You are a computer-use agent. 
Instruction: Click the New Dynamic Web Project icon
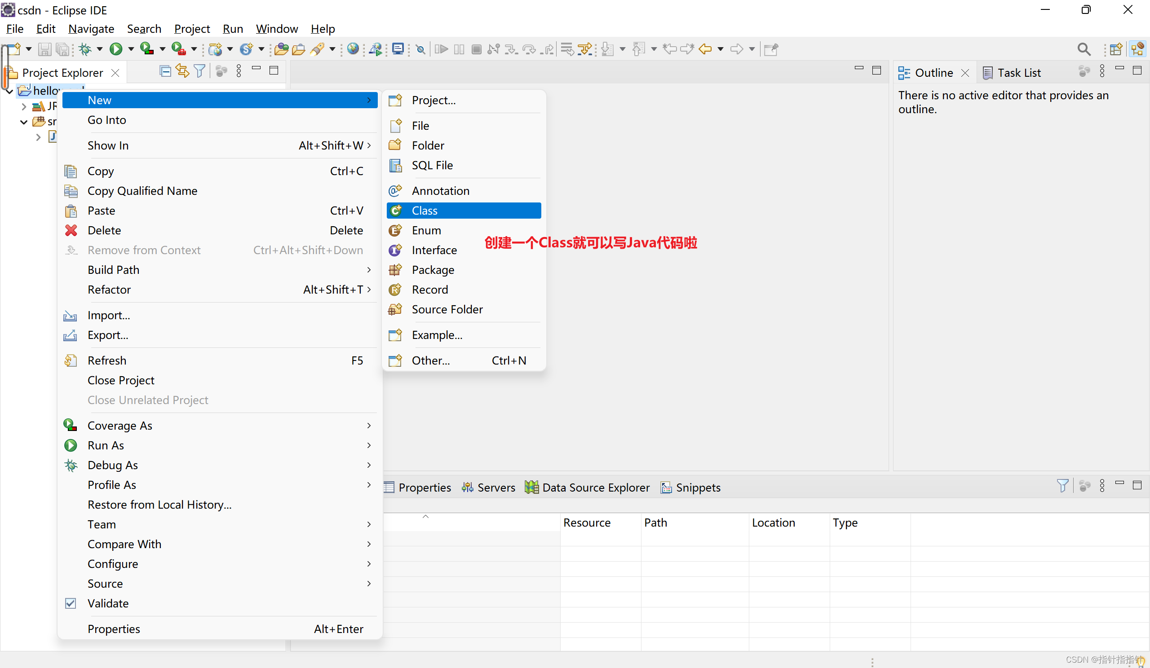[x=215, y=49]
